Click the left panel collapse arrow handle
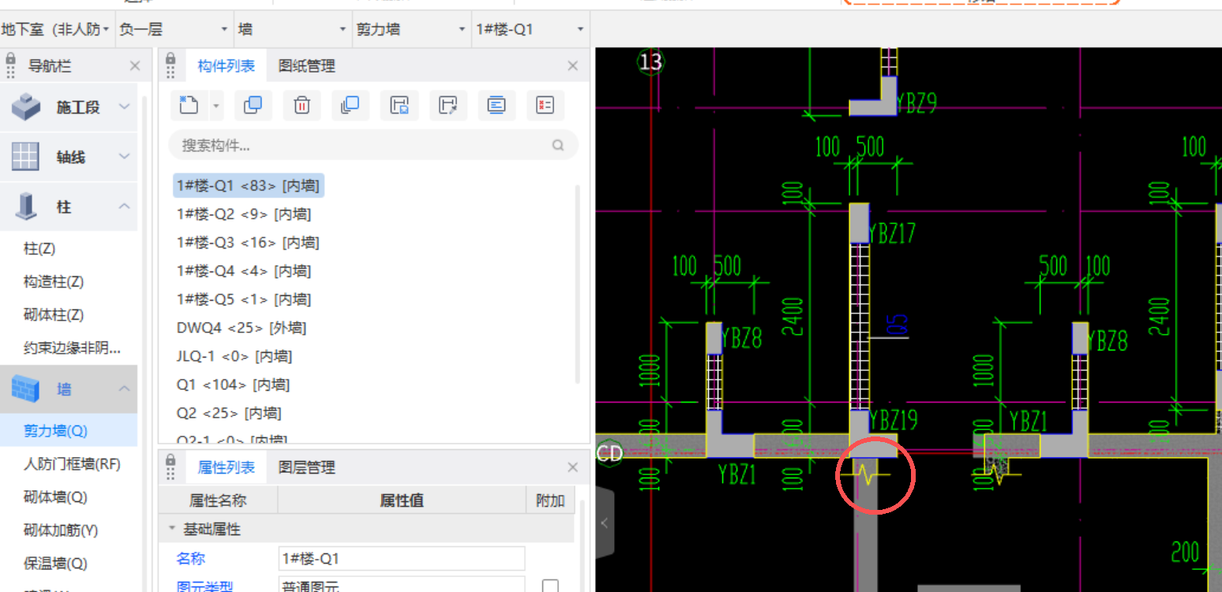This screenshot has width=1222, height=592. (x=605, y=523)
